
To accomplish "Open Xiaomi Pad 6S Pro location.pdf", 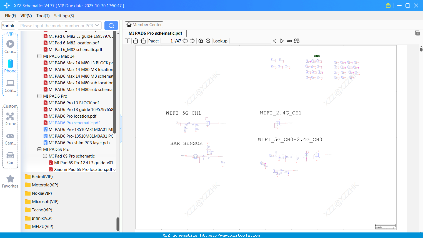I will (83, 169).
